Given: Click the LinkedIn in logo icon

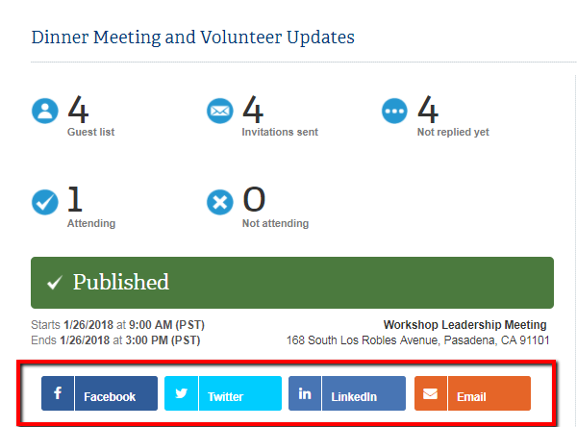Looking at the screenshot, I should pos(305,393).
